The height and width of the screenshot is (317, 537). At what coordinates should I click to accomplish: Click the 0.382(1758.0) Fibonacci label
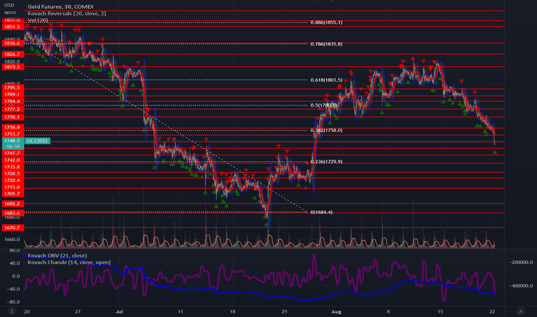coord(326,130)
